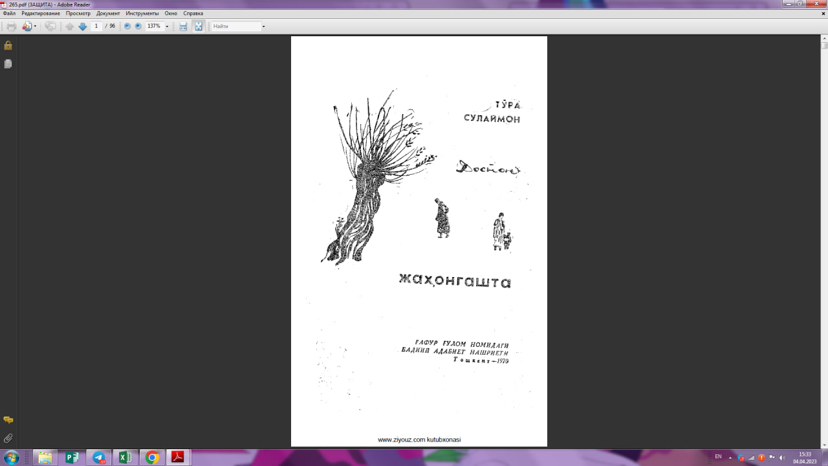Show the Comments panel in the left sidebar
Screen dimensions: 828x466
tap(8, 420)
